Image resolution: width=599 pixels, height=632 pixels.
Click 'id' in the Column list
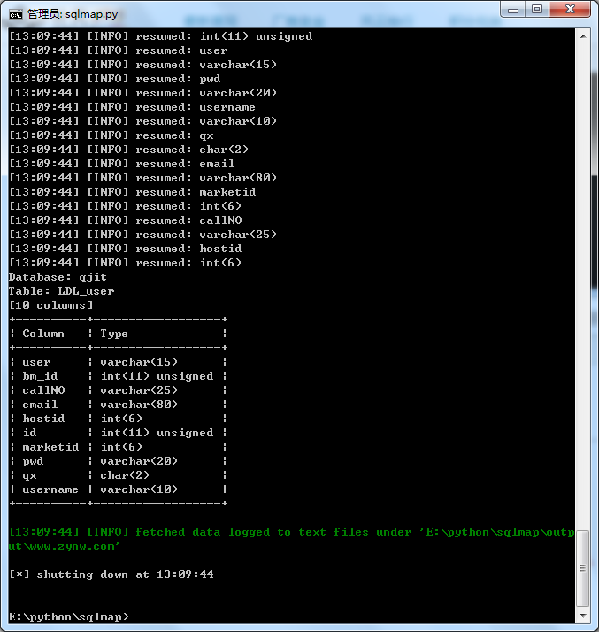tap(29, 433)
